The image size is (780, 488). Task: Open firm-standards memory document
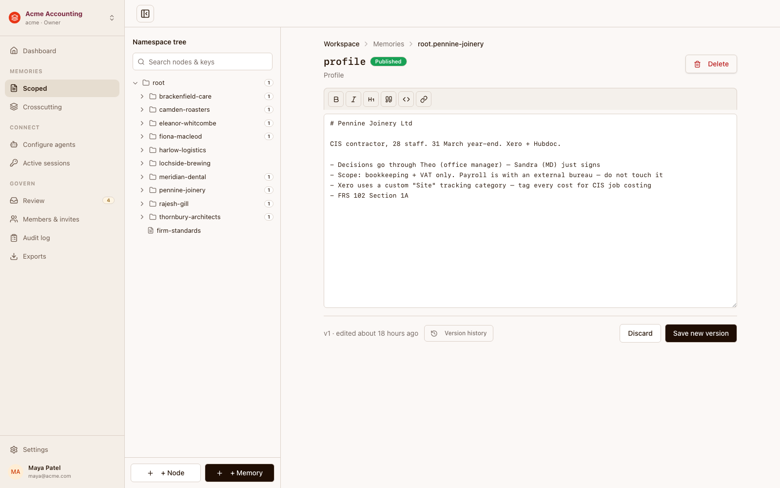coord(174,231)
